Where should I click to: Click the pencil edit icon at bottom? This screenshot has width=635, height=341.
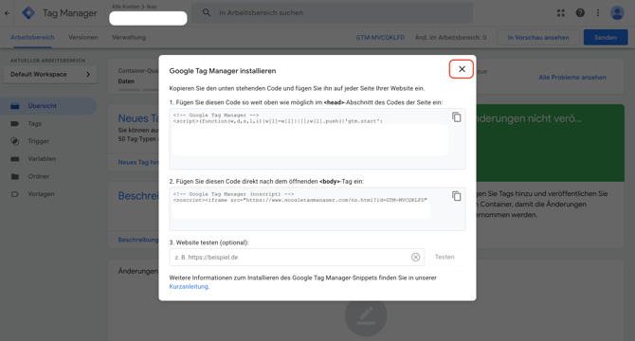[366, 315]
